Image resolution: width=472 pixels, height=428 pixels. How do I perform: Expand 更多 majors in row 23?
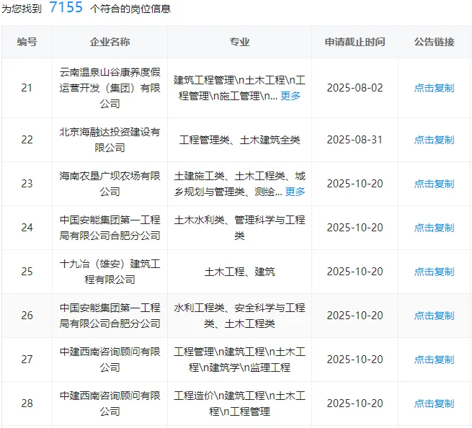tap(295, 192)
